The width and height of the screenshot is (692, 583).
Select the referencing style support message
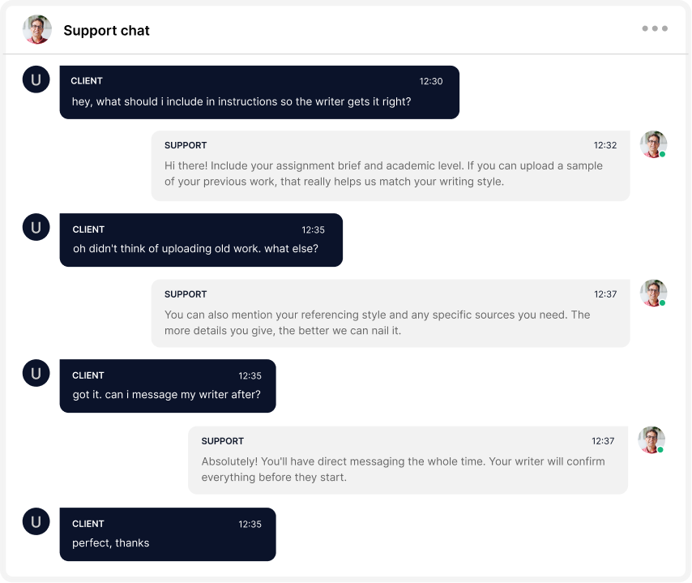coord(391,313)
